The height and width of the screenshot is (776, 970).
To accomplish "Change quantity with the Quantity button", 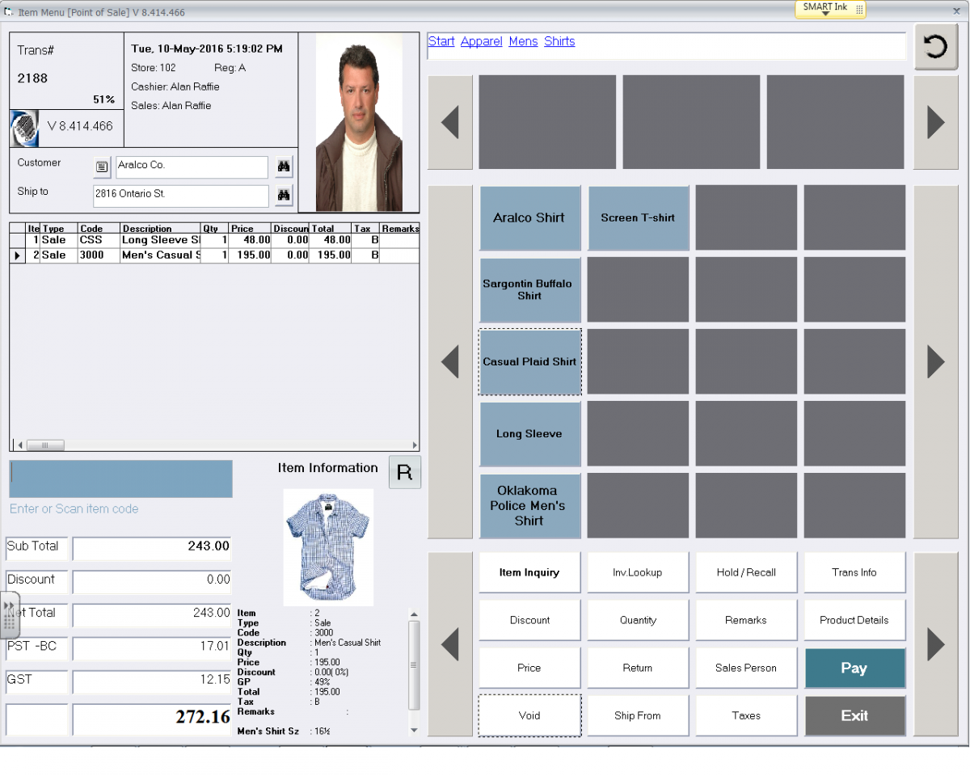I will [x=638, y=620].
